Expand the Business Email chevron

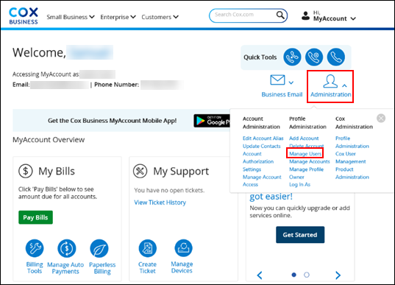coord(291,82)
